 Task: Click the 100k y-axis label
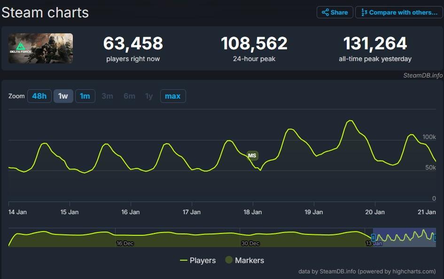point(429,137)
